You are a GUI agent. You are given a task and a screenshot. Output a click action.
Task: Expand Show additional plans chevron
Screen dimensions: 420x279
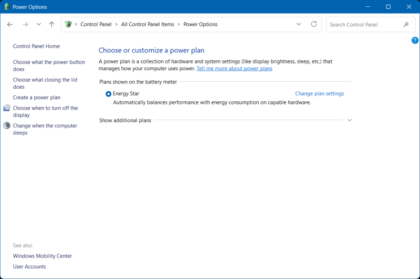350,120
